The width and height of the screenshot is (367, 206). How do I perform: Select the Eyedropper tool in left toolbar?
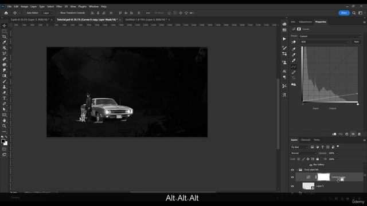coord(4,42)
